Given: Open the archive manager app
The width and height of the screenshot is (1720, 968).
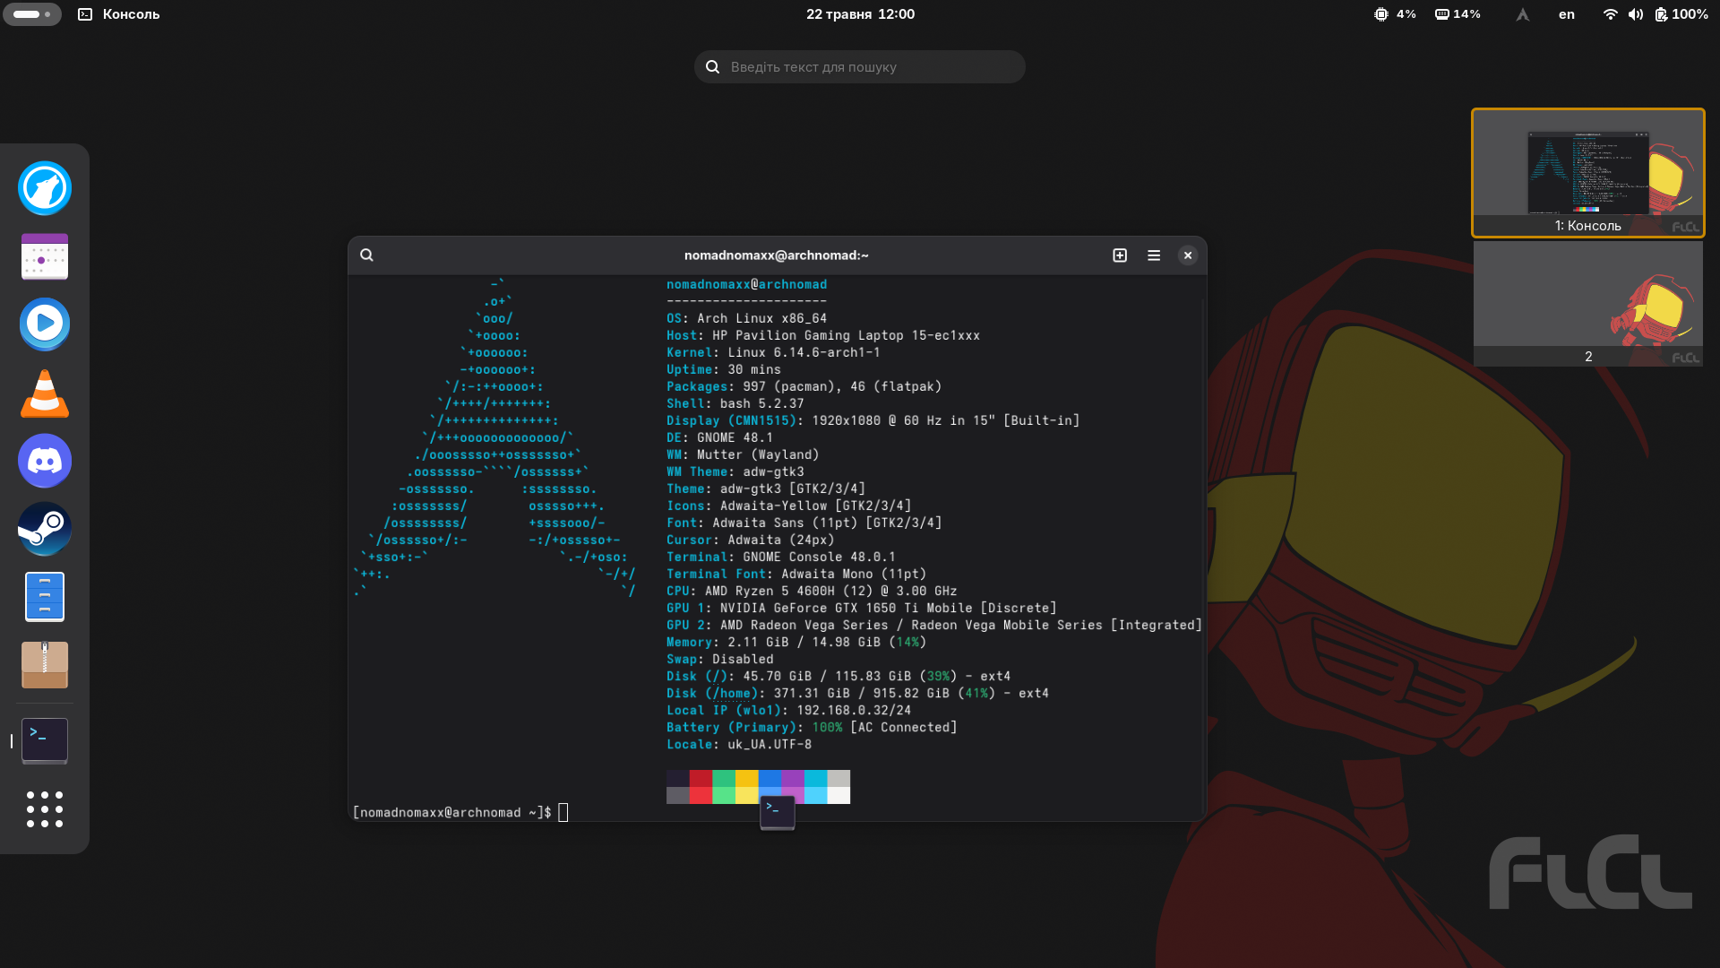Looking at the screenshot, I should [45, 665].
